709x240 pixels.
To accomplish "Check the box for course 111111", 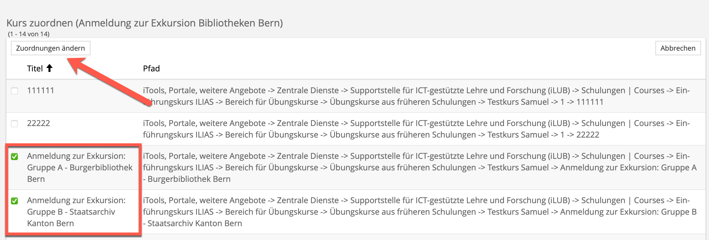I will (14, 91).
